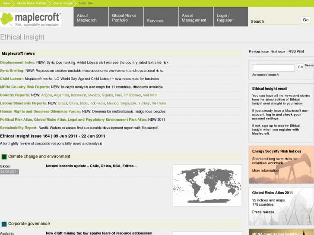Viewport: 314px width, 235px height.
Task: Click the green Climate change section square
Action: (4, 157)
